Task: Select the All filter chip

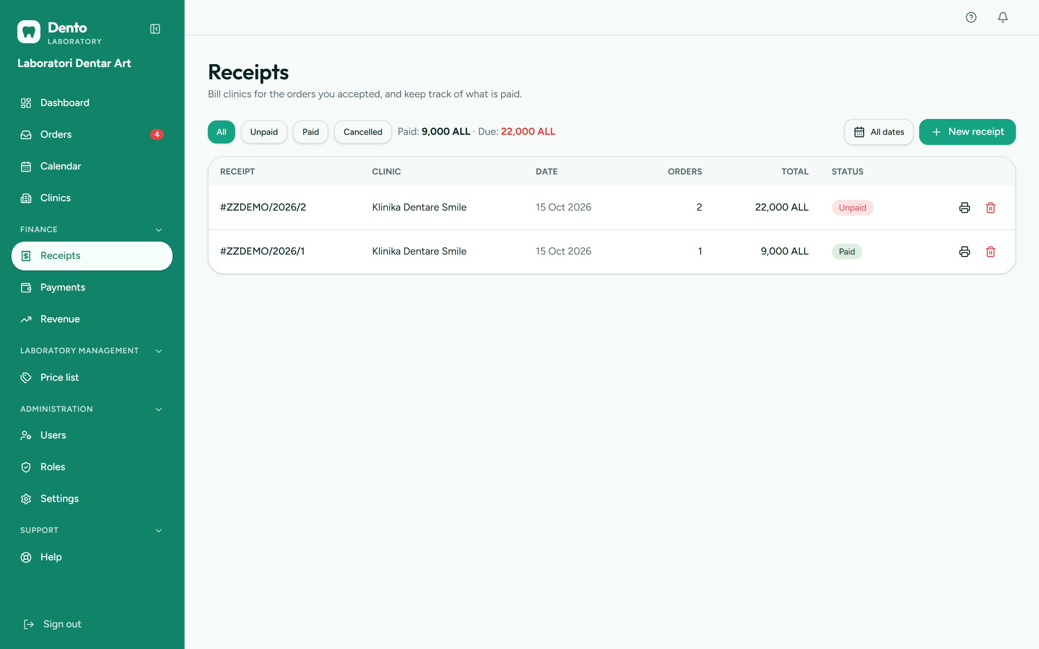Action: (x=221, y=132)
